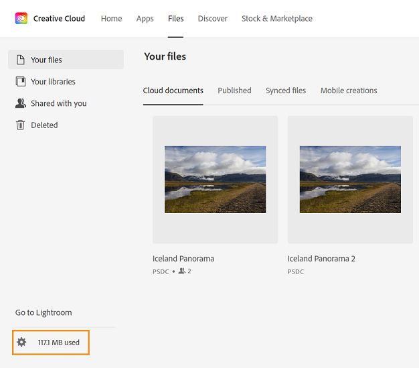Select the Files navigation item
Screen dimensions: 419x368
pyautogui.click(x=176, y=19)
